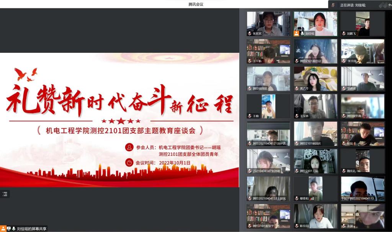Select 郗泰和's video thumbnail
This screenshot has height=232, width=392.
(x=315, y=188)
